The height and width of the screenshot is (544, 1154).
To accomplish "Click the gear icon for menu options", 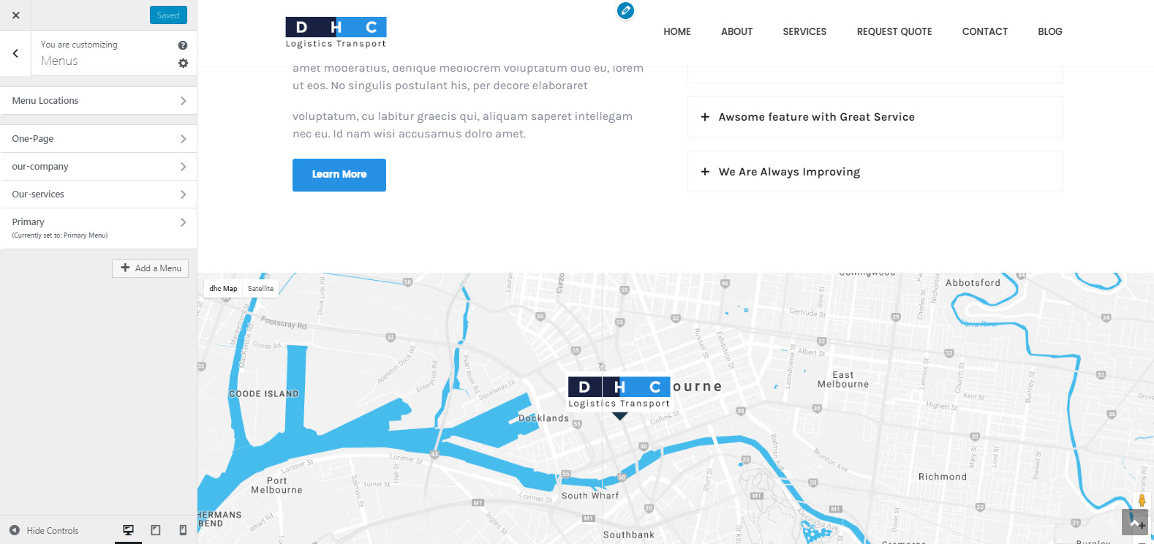I will (x=183, y=64).
